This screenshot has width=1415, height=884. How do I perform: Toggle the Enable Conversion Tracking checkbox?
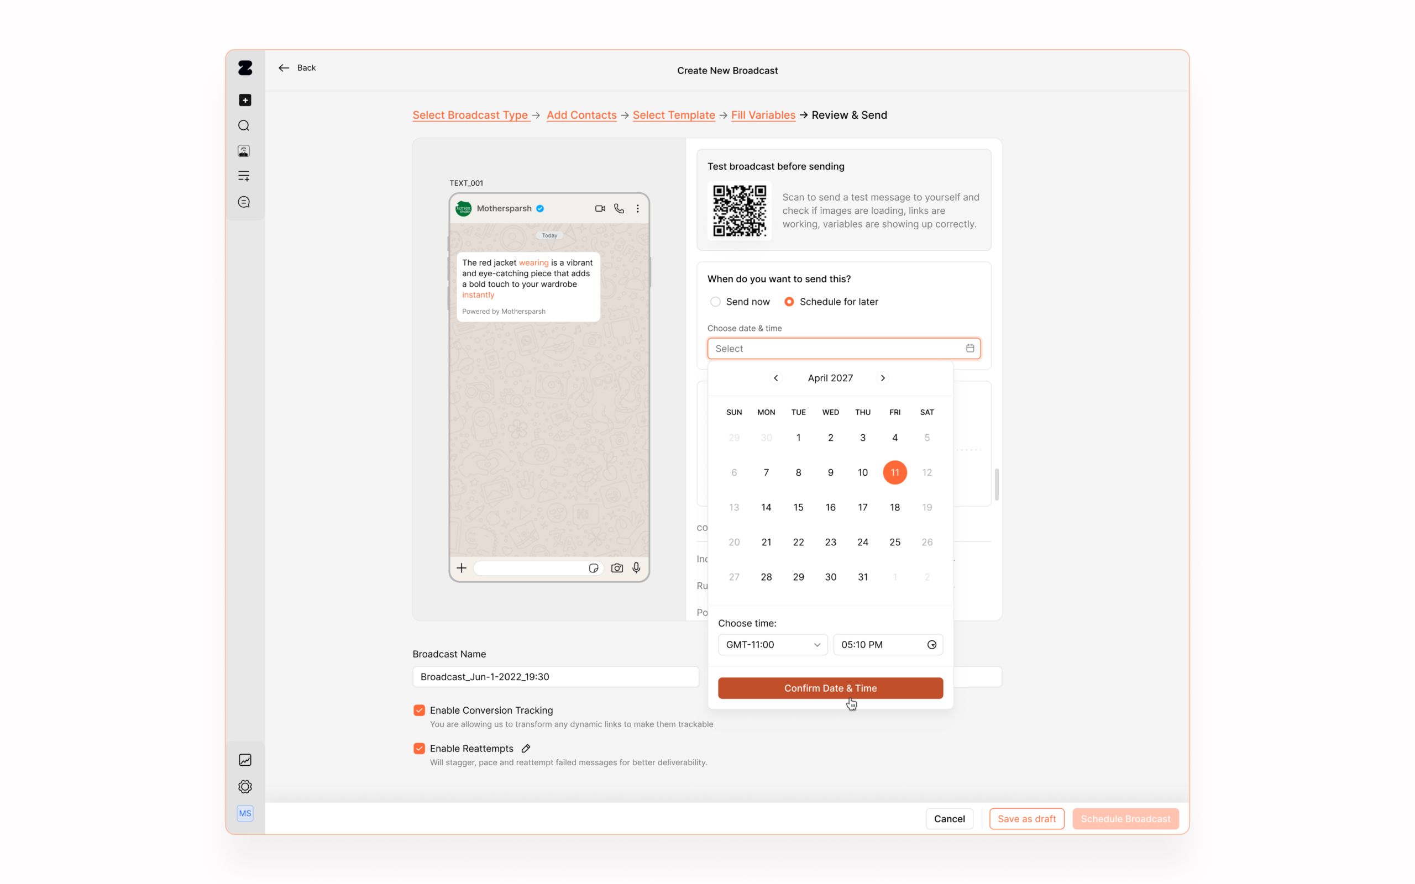tap(419, 710)
